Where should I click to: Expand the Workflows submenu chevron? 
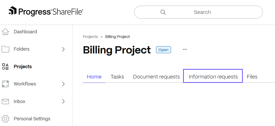63,84
